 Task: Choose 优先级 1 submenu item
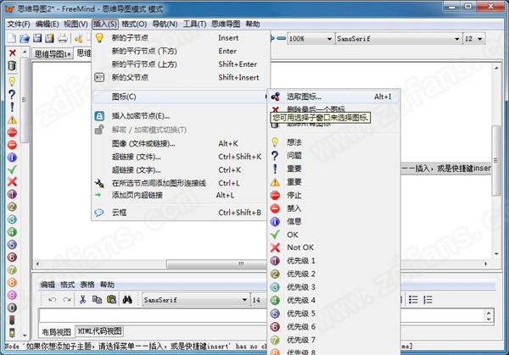(x=333, y=261)
